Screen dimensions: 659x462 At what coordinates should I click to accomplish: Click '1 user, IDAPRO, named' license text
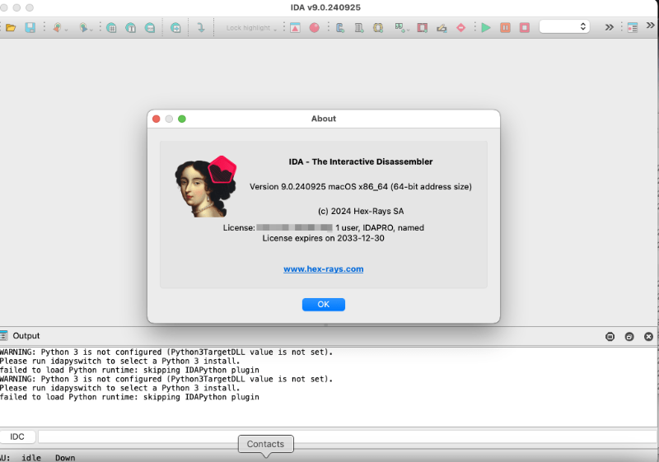coord(380,227)
